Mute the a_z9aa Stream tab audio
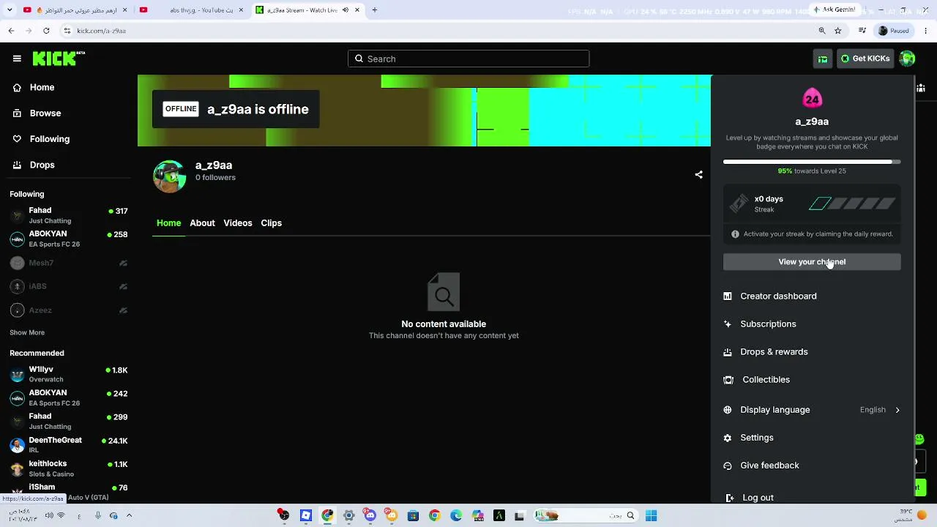This screenshot has width=937, height=527. tap(346, 10)
